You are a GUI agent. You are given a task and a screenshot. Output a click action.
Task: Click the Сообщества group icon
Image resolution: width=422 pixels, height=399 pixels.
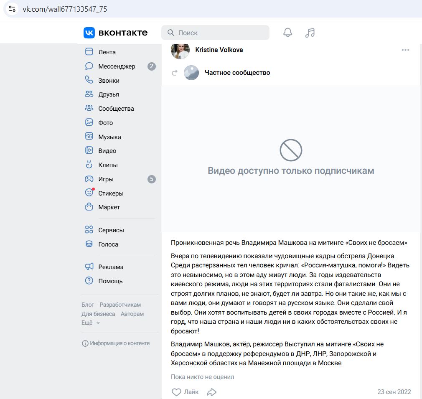click(x=89, y=108)
